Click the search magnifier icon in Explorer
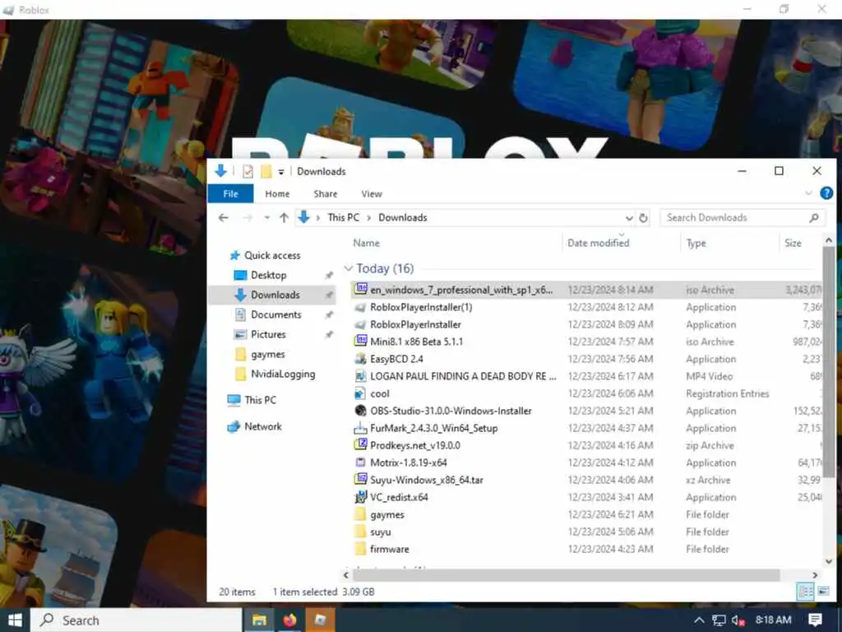The width and height of the screenshot is (842, 632). click(814, 217)
